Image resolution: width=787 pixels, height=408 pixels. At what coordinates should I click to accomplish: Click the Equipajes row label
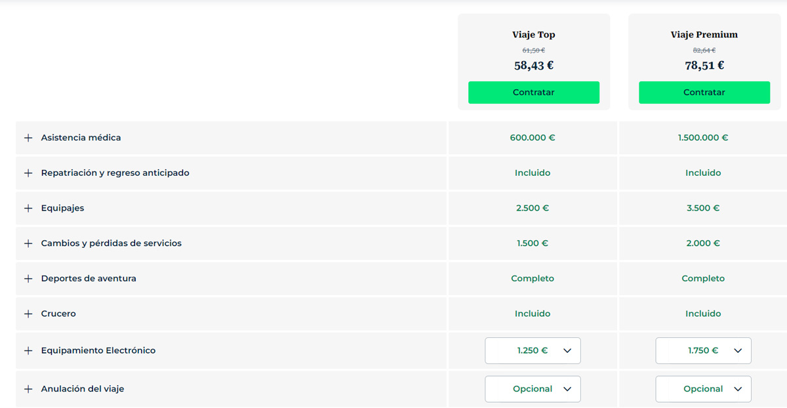62,208
